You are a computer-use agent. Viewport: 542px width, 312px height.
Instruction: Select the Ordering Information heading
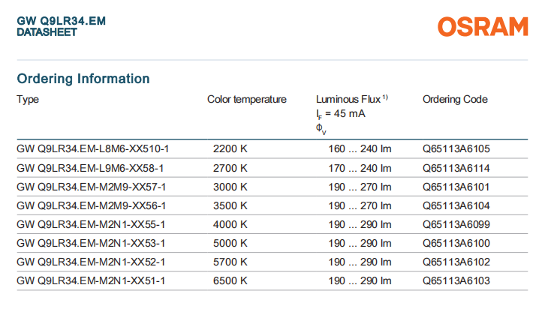point(83,79)
